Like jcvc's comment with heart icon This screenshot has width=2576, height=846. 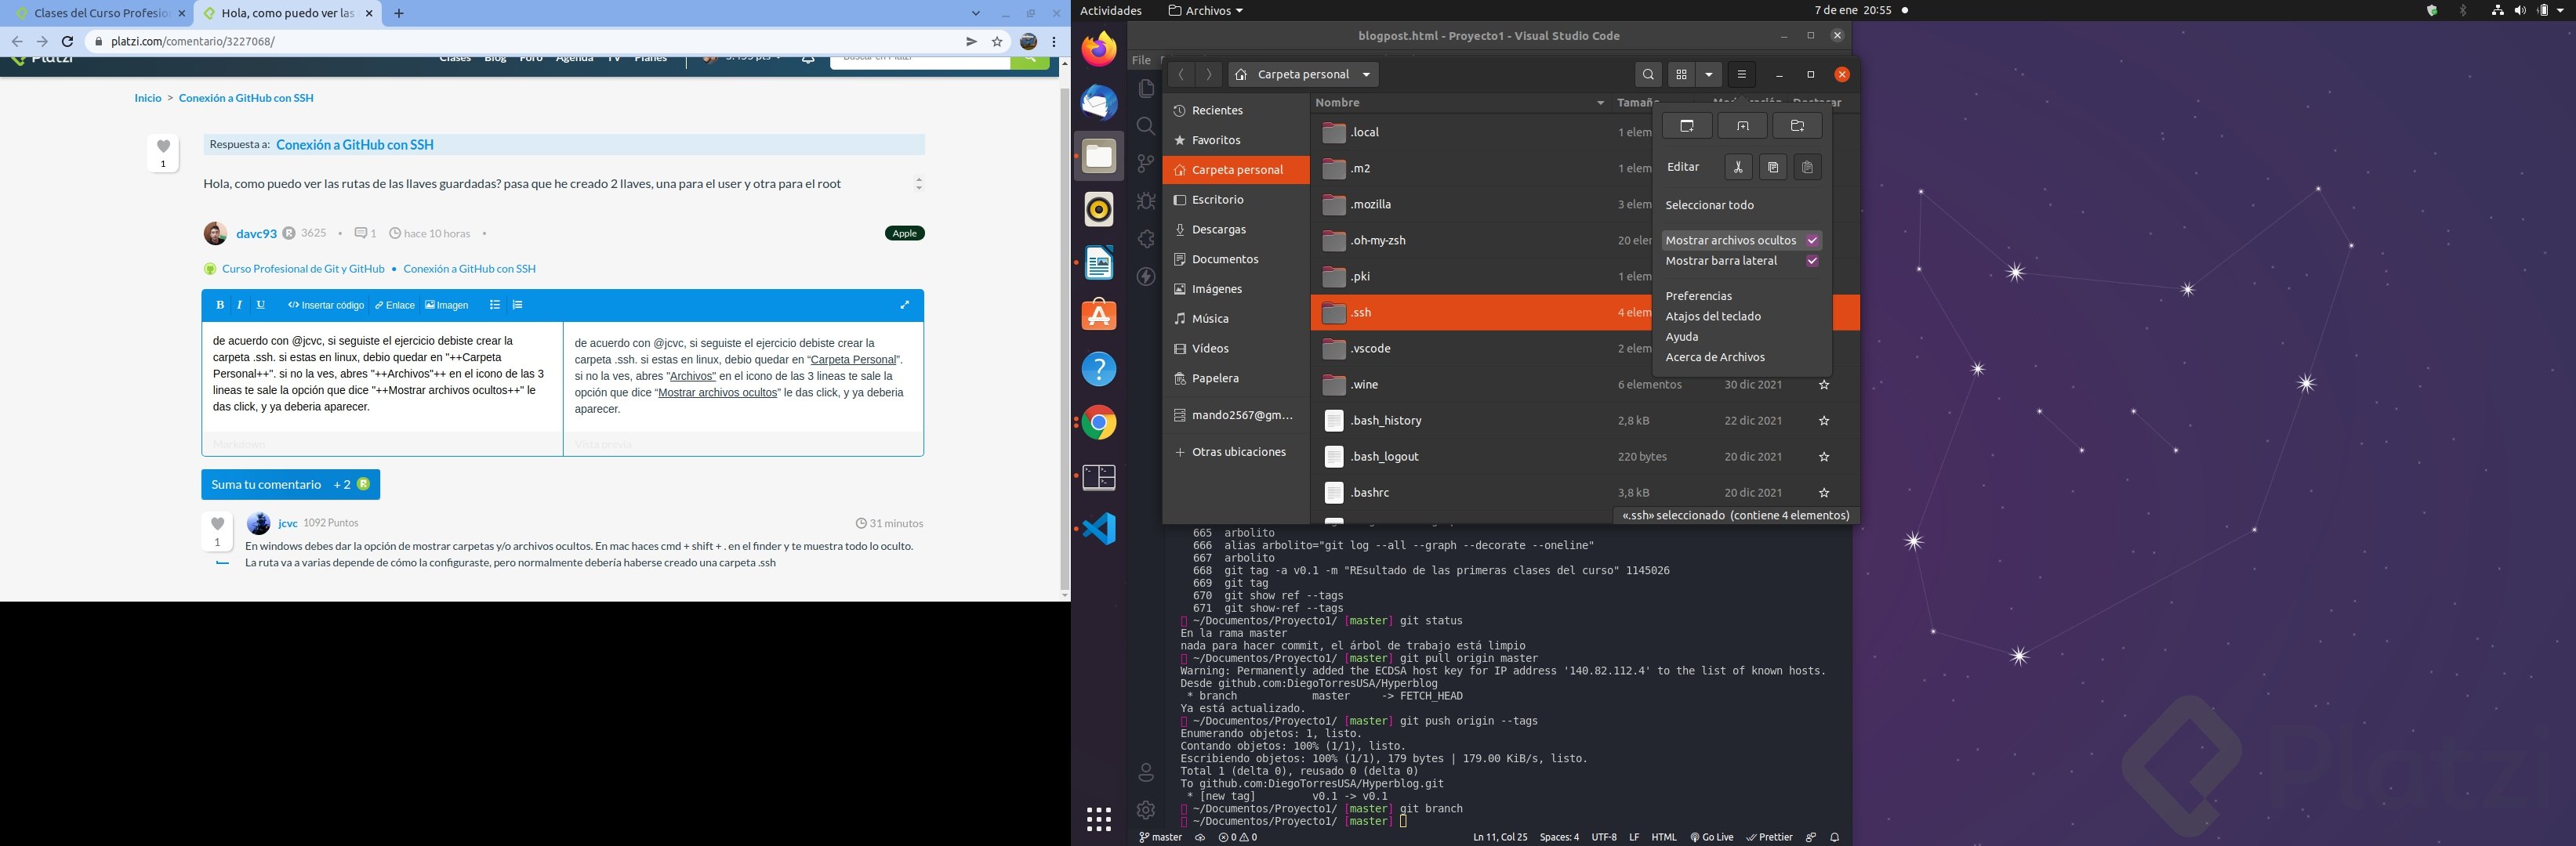[217, 524]
